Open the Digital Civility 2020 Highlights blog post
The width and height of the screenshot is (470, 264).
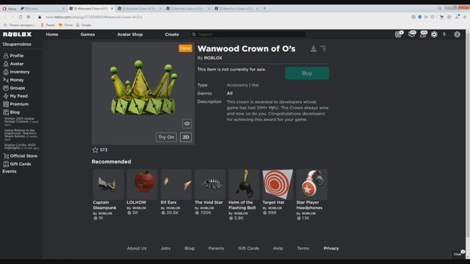pyautogui.click(x=21, y=147)
